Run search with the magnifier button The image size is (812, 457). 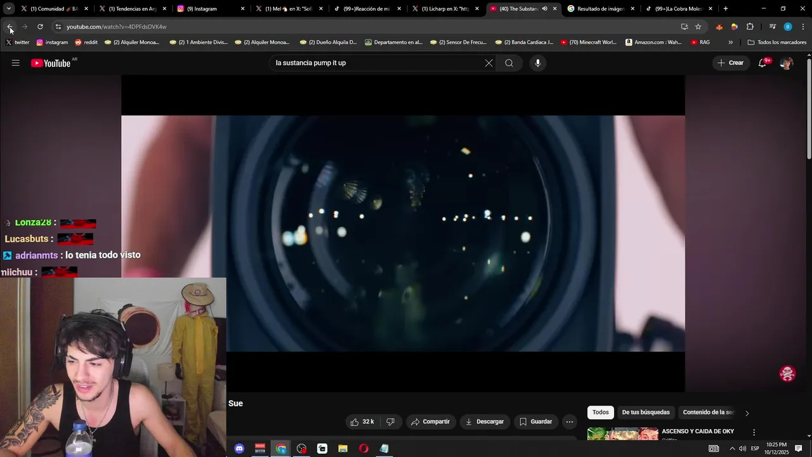coord(509,63)
